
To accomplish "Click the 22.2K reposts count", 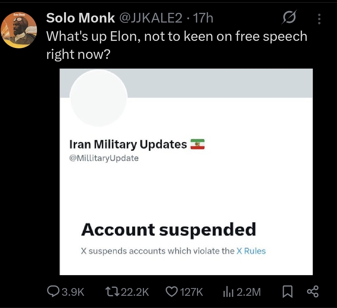I will coord(136,292).
